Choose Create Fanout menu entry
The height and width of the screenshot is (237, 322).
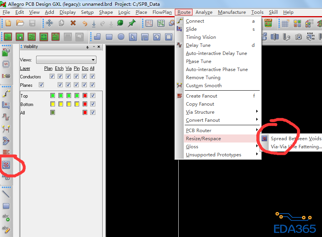click(x=222, y=96)
